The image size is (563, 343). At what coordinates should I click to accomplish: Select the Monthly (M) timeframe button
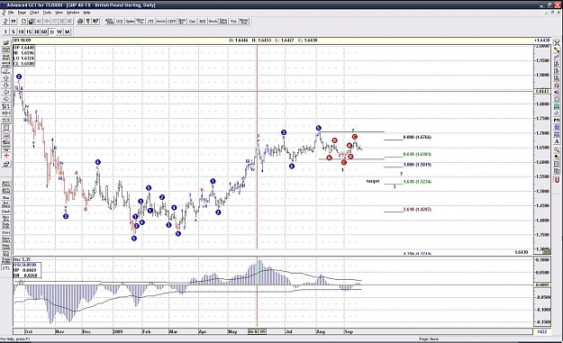click(68, 32)
